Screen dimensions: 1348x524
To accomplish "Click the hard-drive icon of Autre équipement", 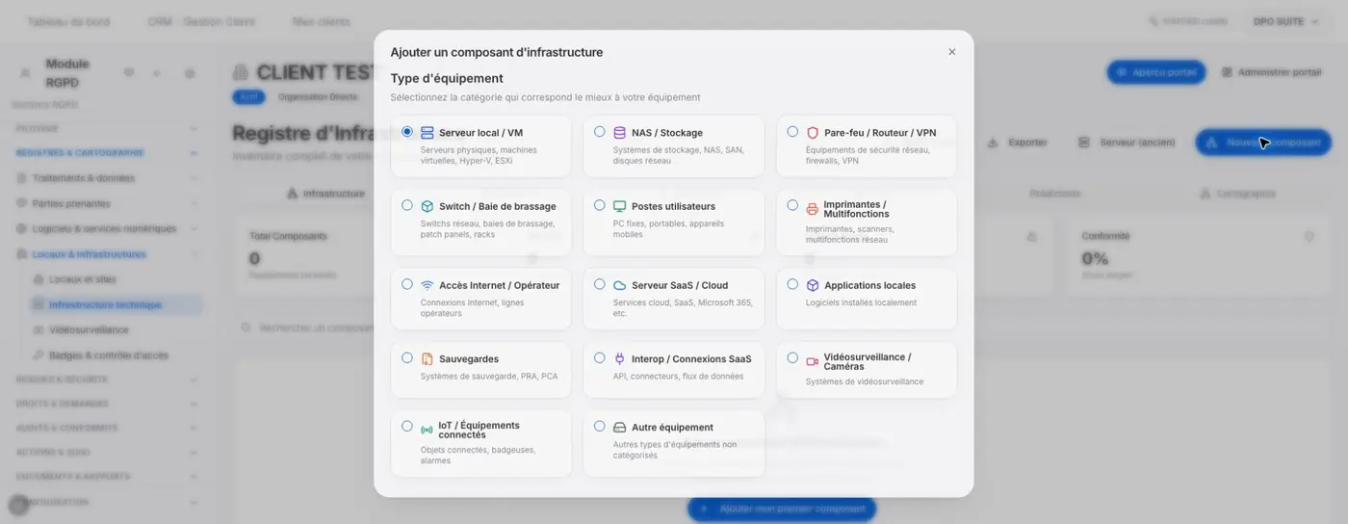I will [620, 427].
